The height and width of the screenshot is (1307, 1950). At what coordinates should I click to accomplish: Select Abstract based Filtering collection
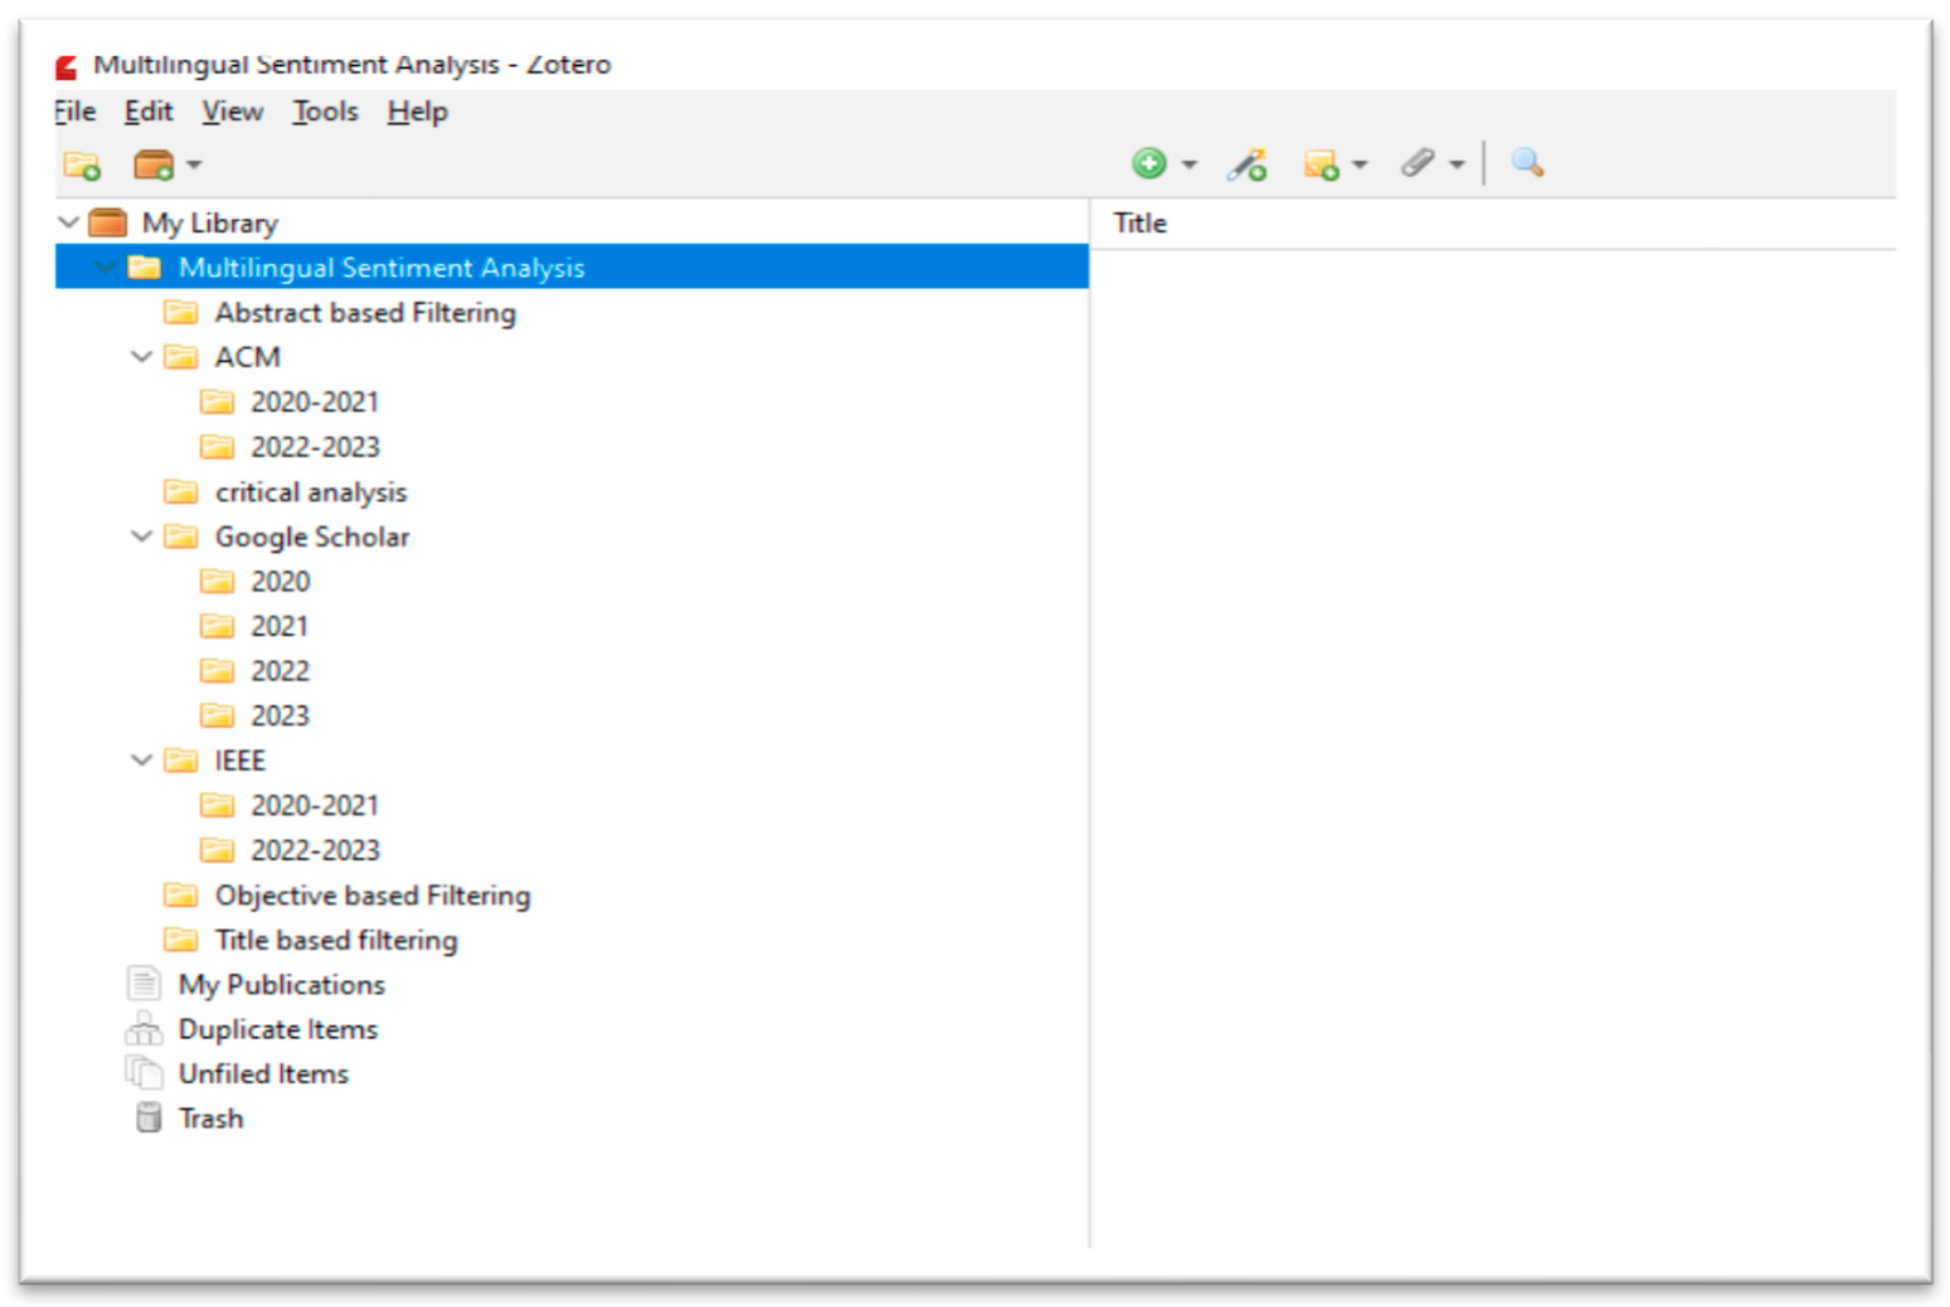click(364, 313)
